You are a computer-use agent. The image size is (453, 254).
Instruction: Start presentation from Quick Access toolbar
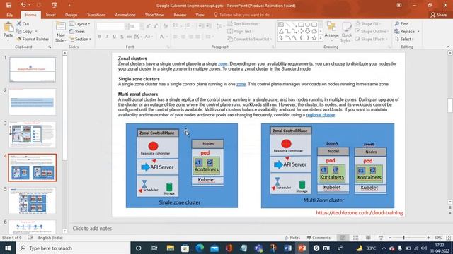pyautogui.click(x=54, y=5)
